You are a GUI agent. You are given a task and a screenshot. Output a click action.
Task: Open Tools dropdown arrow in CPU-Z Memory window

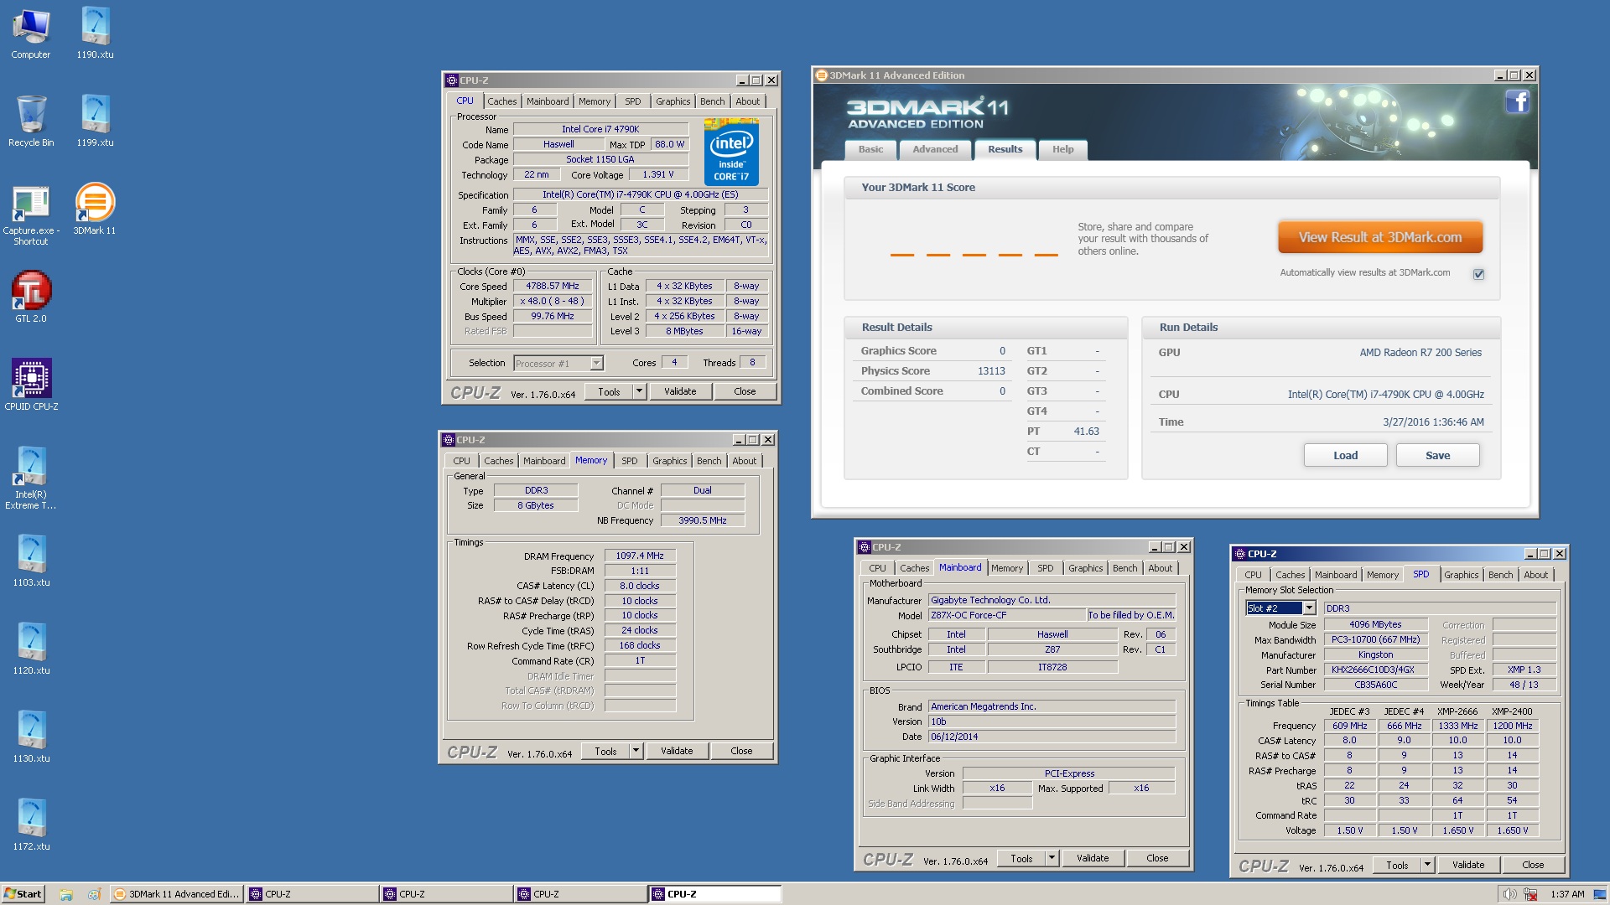tap(636, 751)
